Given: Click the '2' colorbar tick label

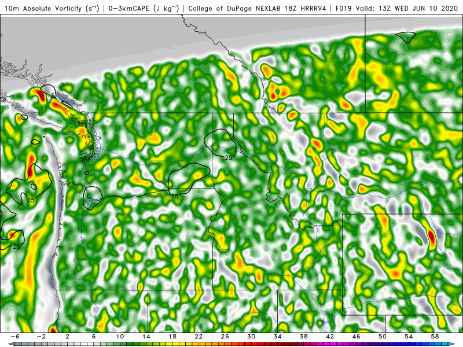Looking at the screenshot, I should point(68,337).
